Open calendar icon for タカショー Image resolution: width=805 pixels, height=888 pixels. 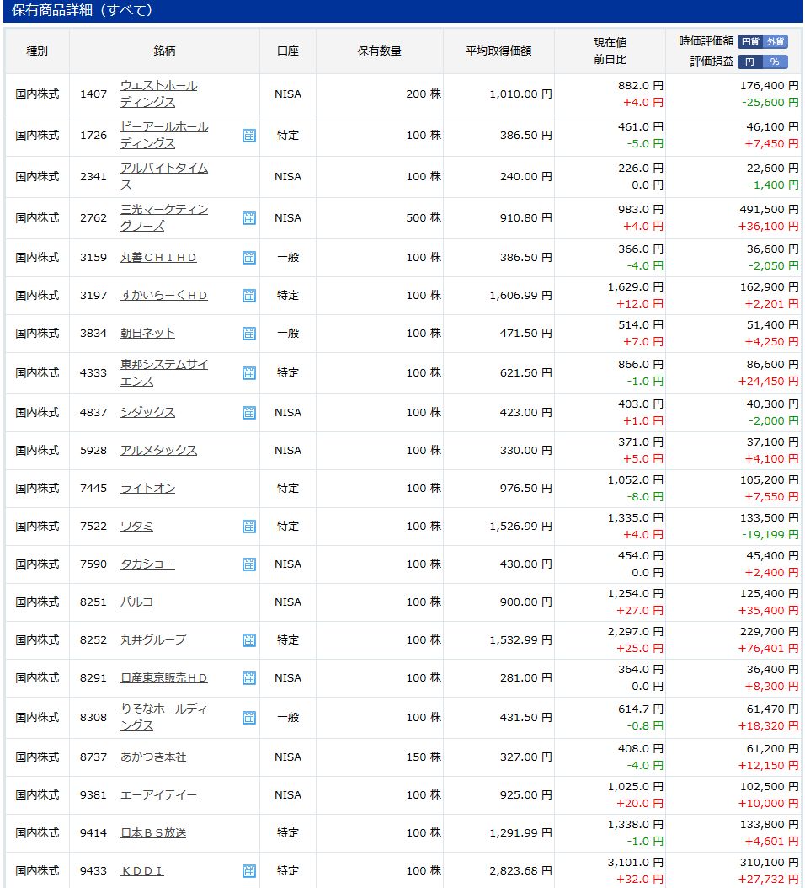(249, 564)
